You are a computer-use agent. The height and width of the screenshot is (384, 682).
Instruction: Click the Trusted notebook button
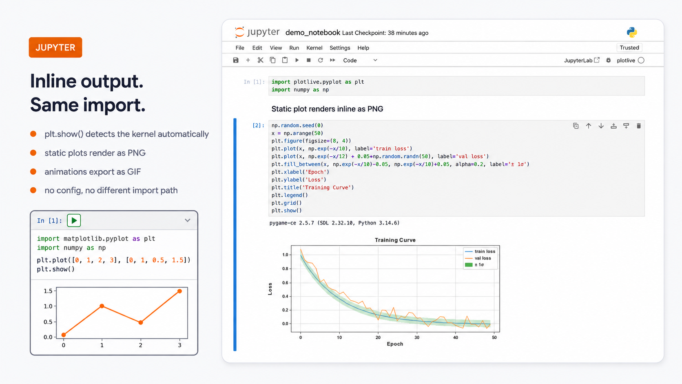pos(629,48)
